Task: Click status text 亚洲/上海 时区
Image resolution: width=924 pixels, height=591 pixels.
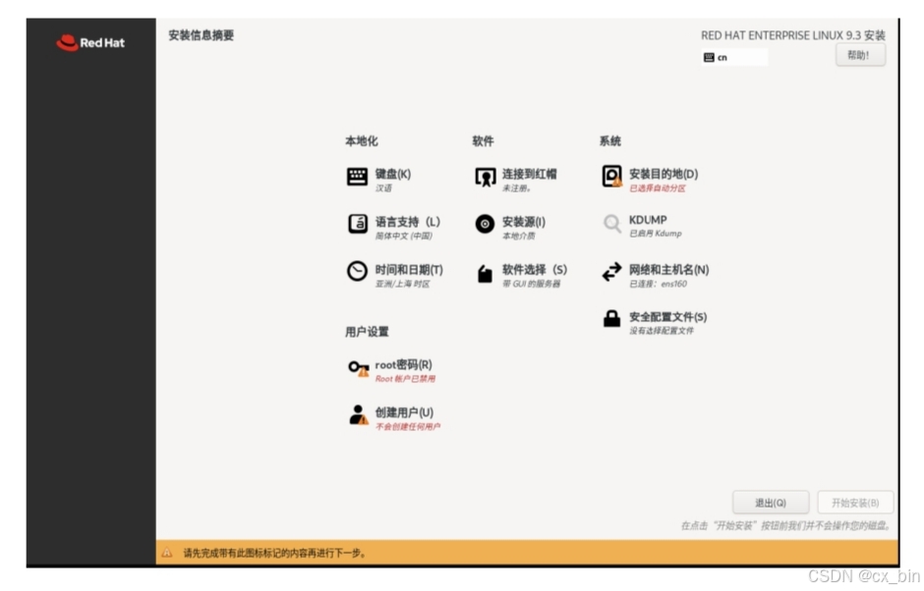Action: tap(402, 284)
